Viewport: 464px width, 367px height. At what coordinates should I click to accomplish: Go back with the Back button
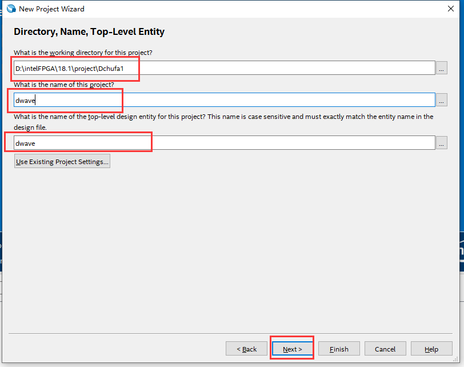246,349
